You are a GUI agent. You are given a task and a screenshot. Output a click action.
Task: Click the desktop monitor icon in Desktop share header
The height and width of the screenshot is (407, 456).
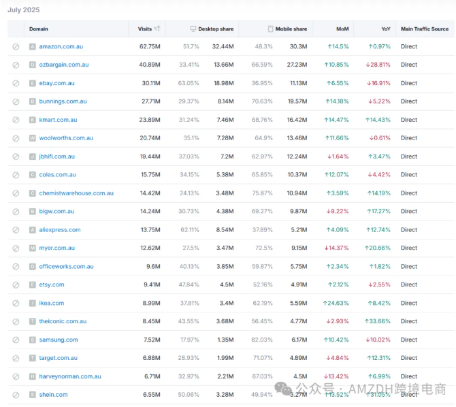[193, 29]
